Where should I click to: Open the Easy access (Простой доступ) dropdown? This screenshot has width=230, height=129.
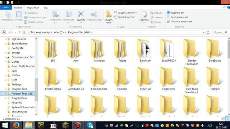tap(125, 17)
